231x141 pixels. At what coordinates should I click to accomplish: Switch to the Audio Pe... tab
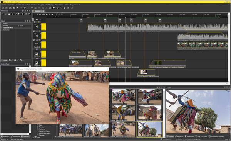click(6, 136)
